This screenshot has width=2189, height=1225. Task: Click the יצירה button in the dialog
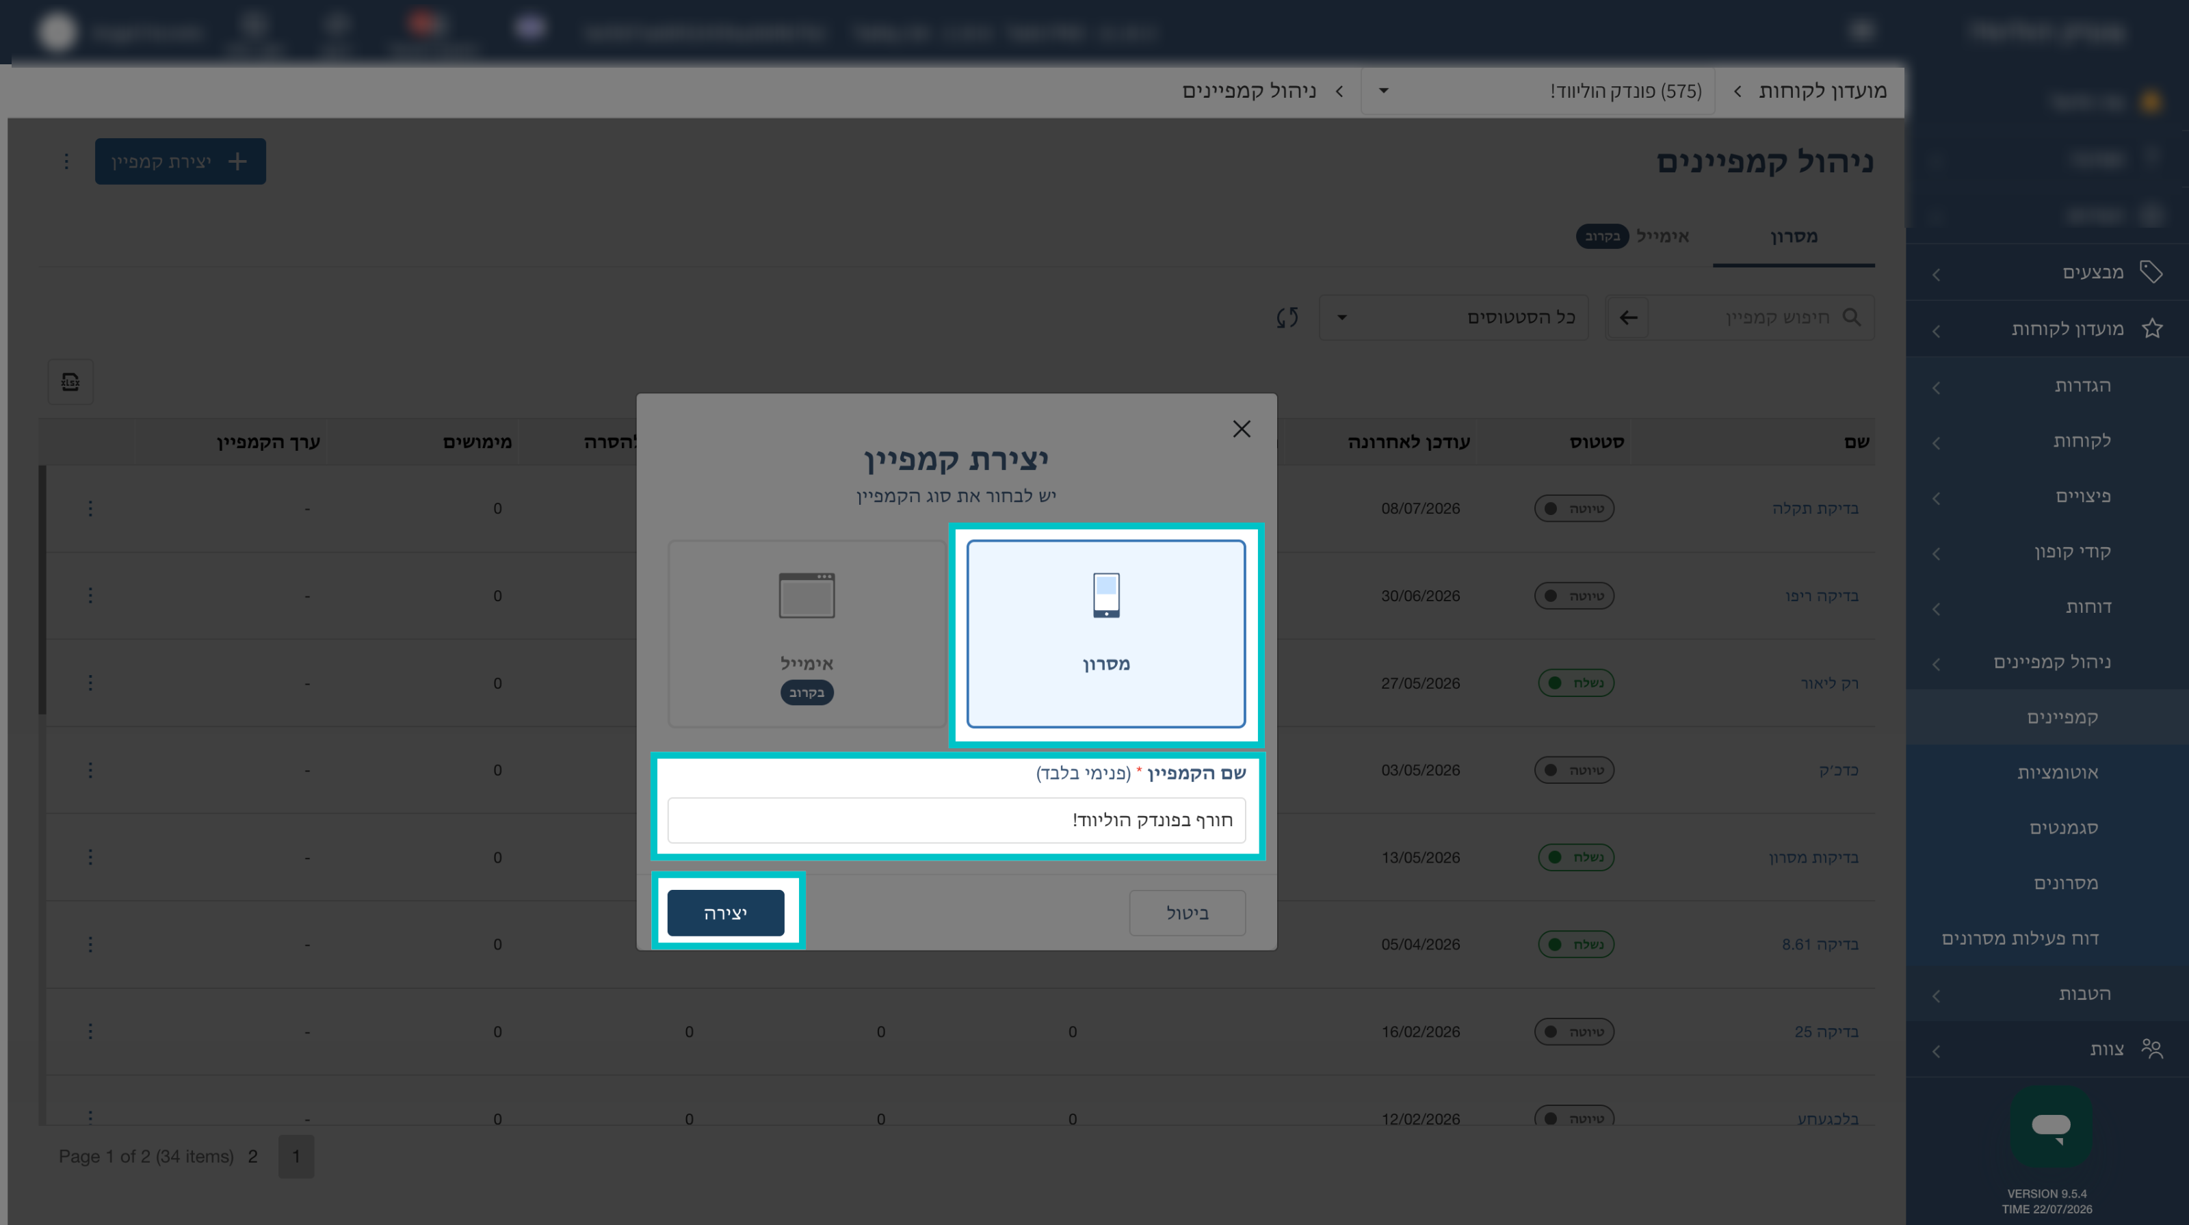pos(726,913)
